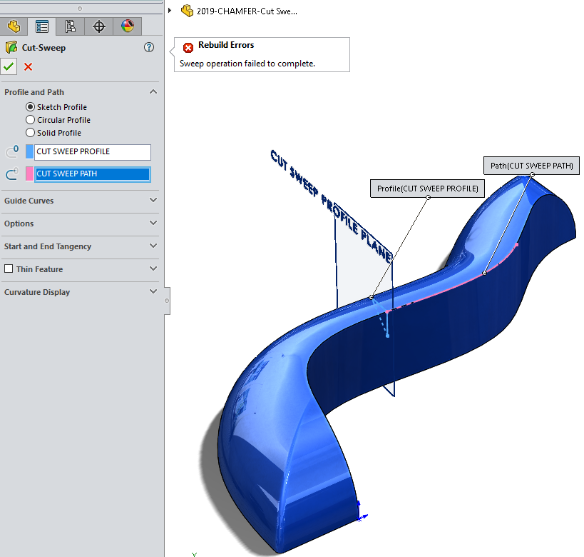Select the Circular Profile radio button
Screen dimensions: 584x557
tap(31, 120)
